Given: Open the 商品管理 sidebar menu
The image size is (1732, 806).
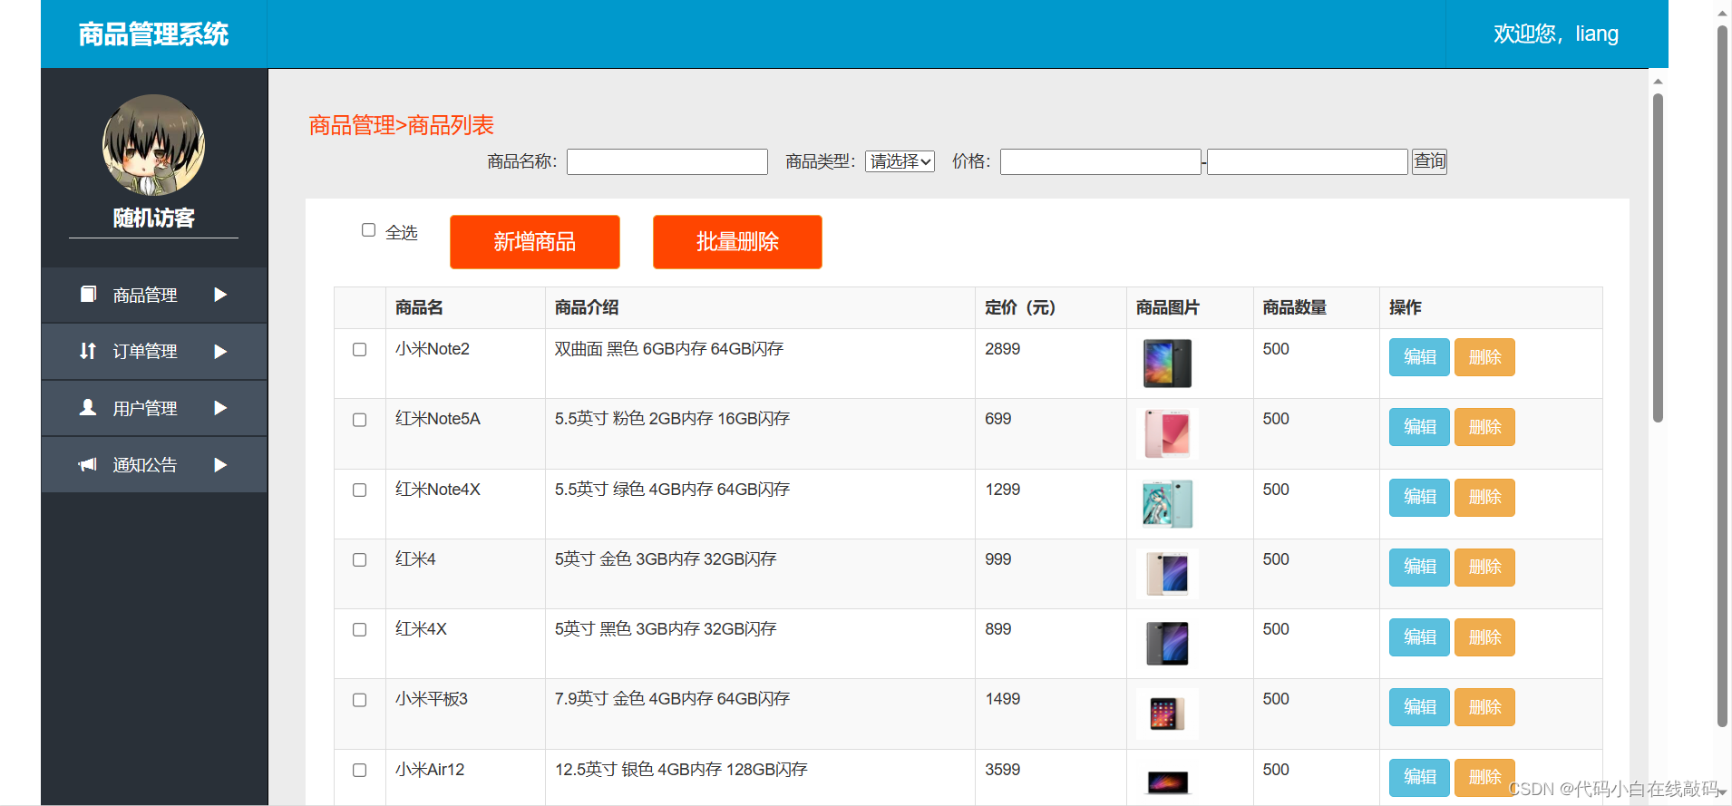Looking at the screenshot, I should tap(154, 295).
